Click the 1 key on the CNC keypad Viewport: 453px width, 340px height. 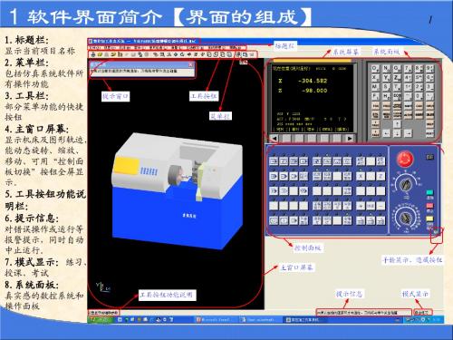point(408,87)
